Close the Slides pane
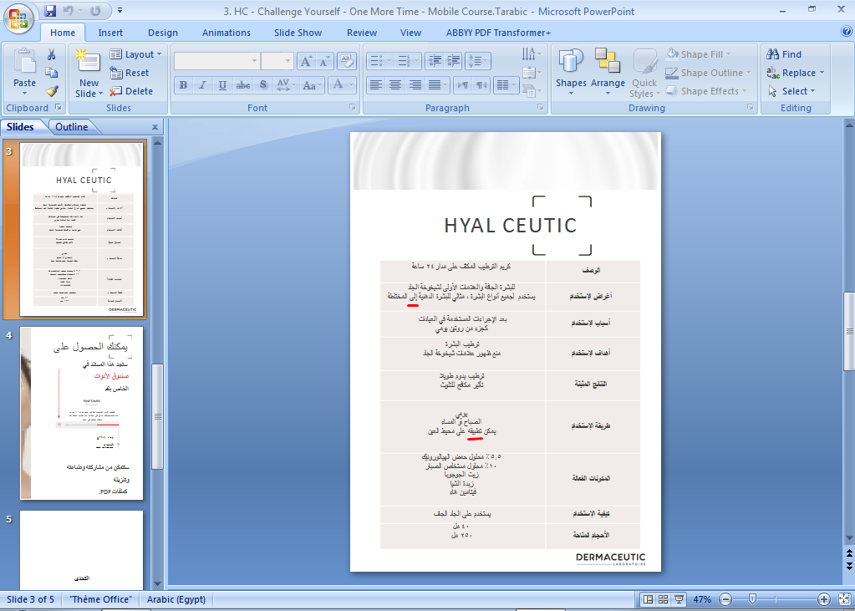This screenshot has width=855, height=611. point(155,127)
